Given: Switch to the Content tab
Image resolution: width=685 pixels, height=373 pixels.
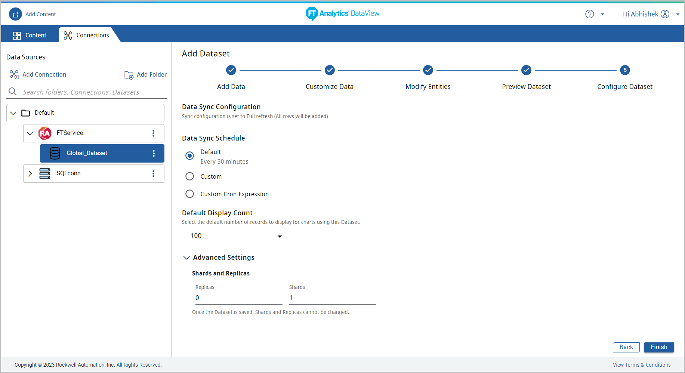Looking at the screenshot, I should [x=30, y=35].
